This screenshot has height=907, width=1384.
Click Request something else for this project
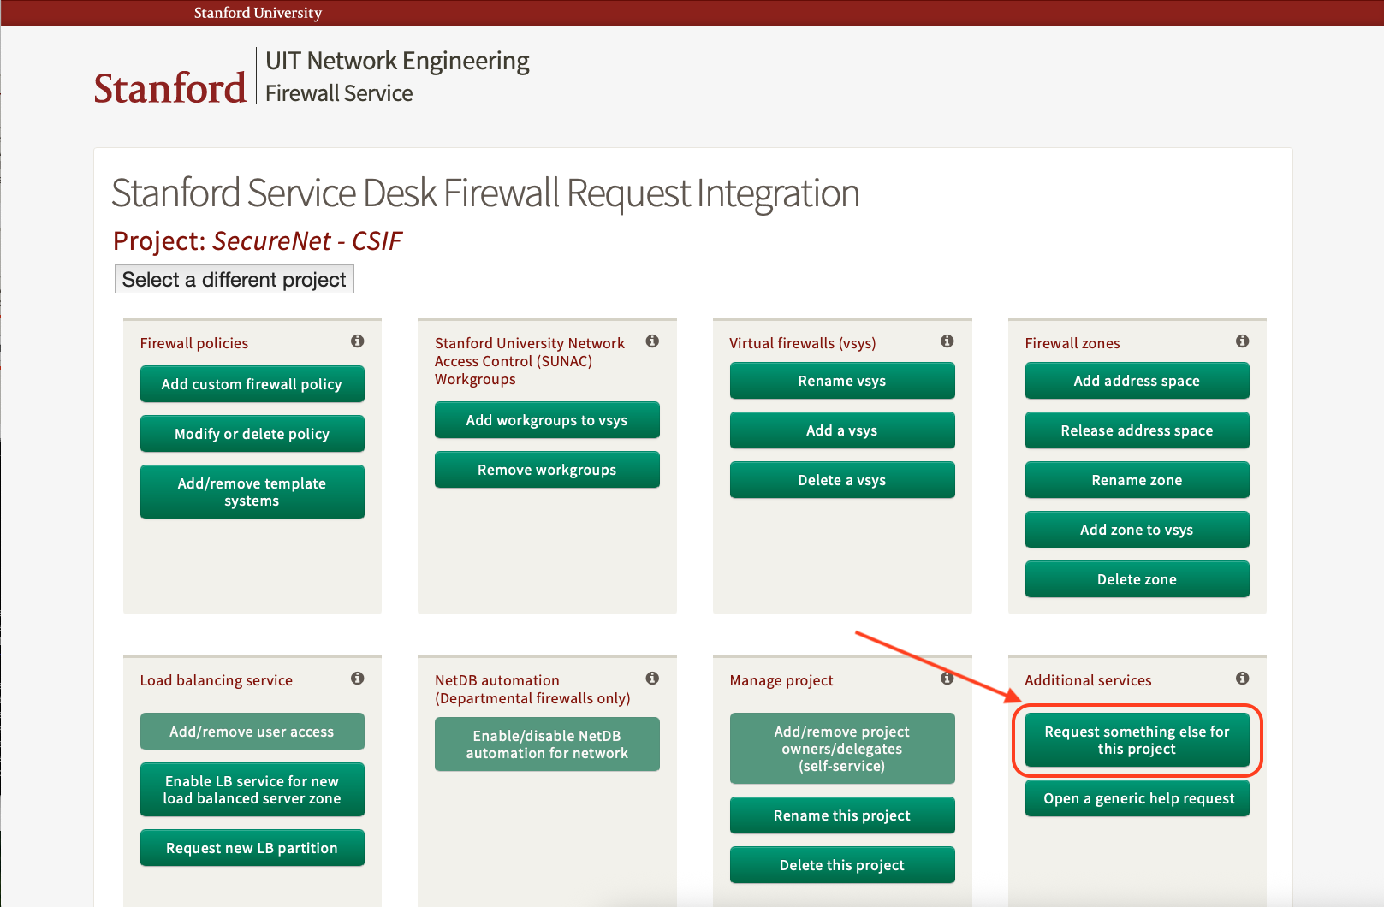[x=1137, y=740]
